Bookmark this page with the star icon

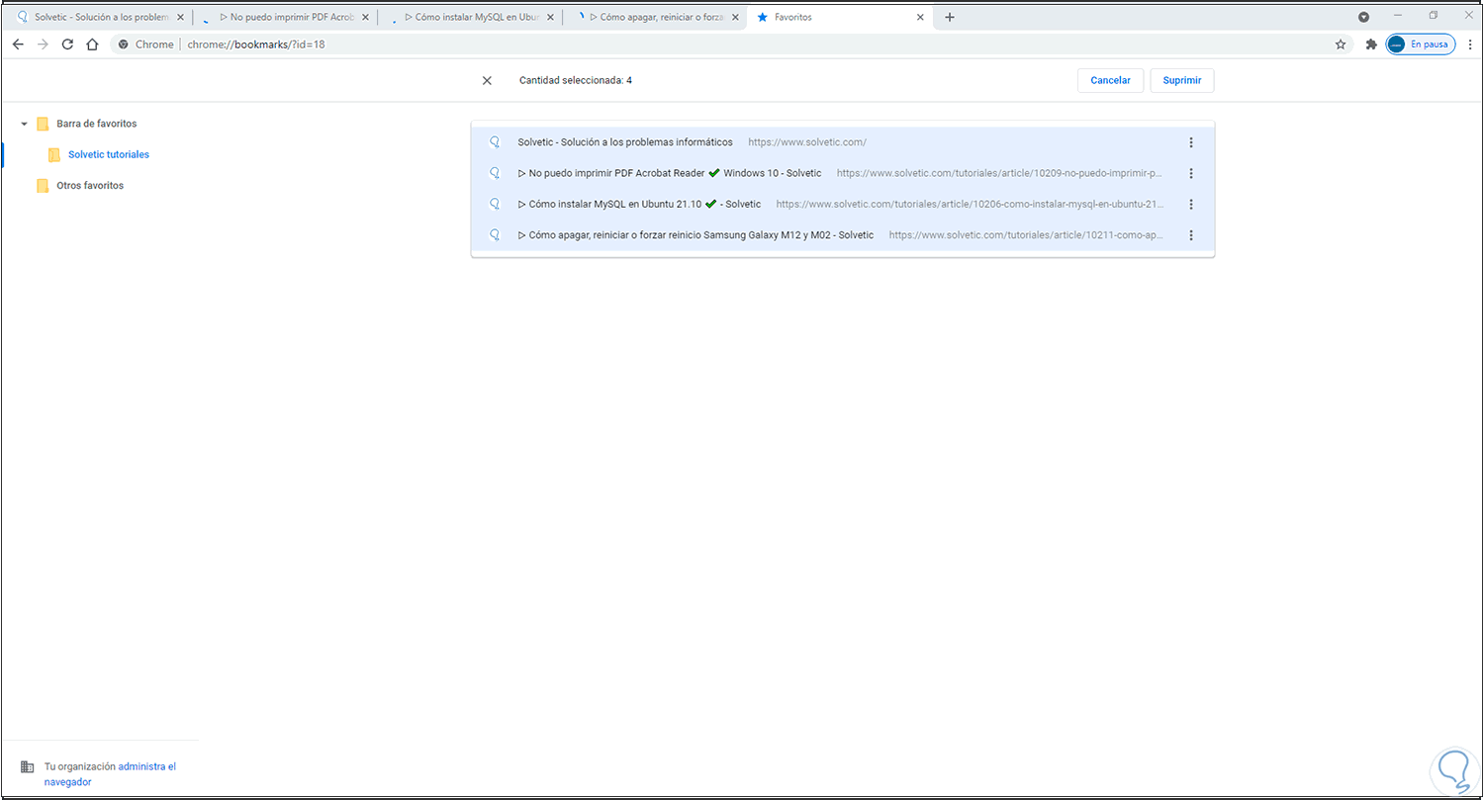1341,44
